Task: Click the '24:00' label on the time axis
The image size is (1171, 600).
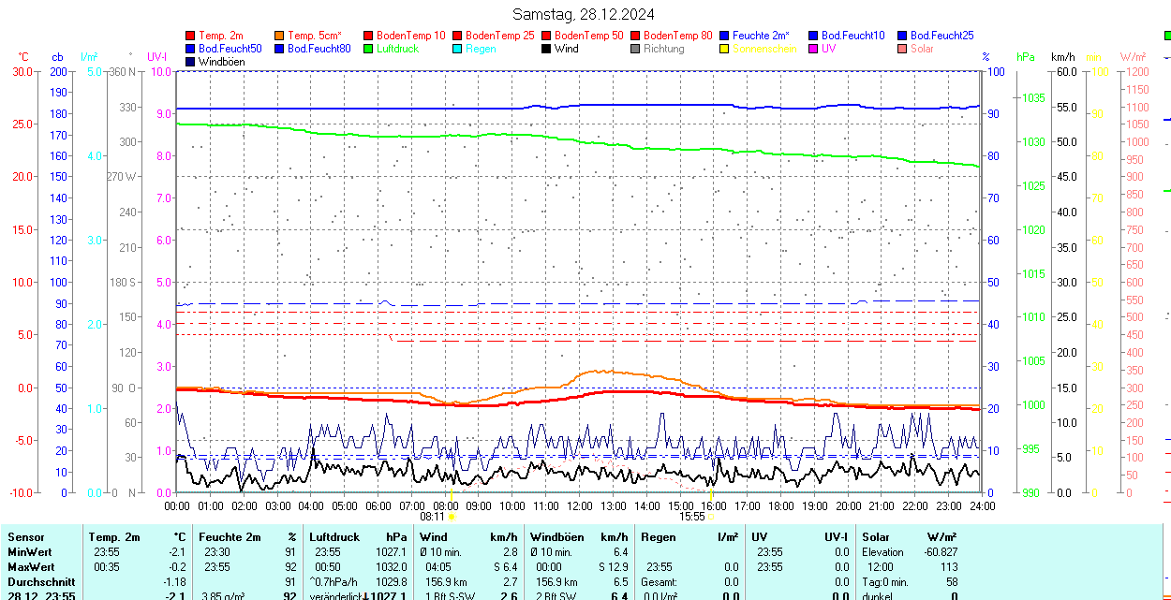Action: pos(981,505)
